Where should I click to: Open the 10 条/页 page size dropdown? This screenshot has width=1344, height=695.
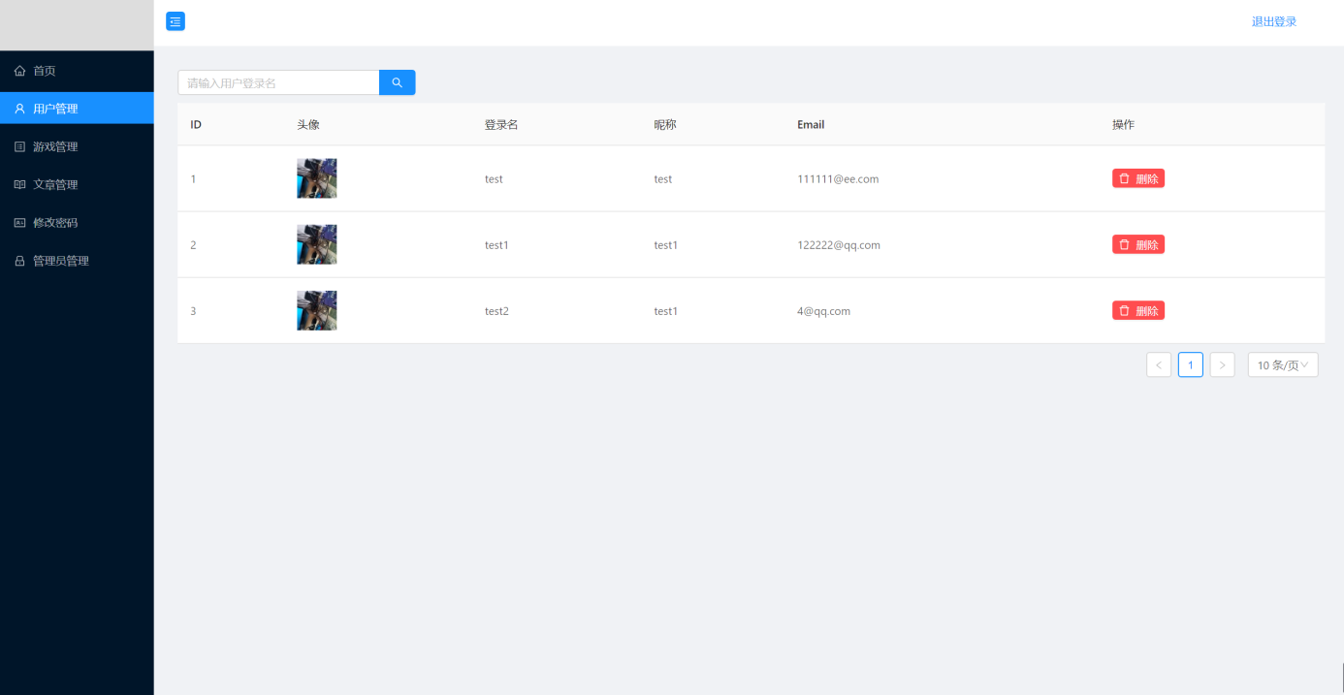[1283, 364]
